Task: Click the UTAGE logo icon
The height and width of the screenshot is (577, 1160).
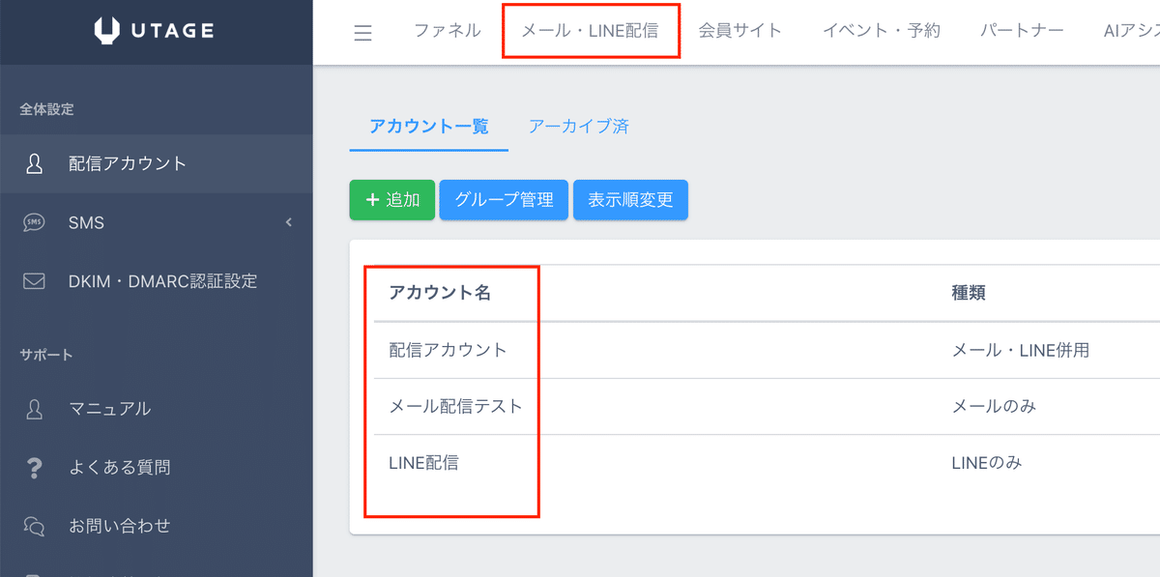Action: [x=107, y=32]
